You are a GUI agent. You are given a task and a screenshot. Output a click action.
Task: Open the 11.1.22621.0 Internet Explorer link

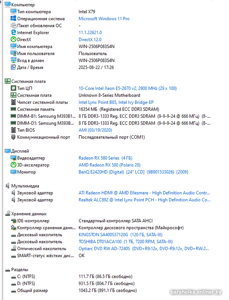90,33
